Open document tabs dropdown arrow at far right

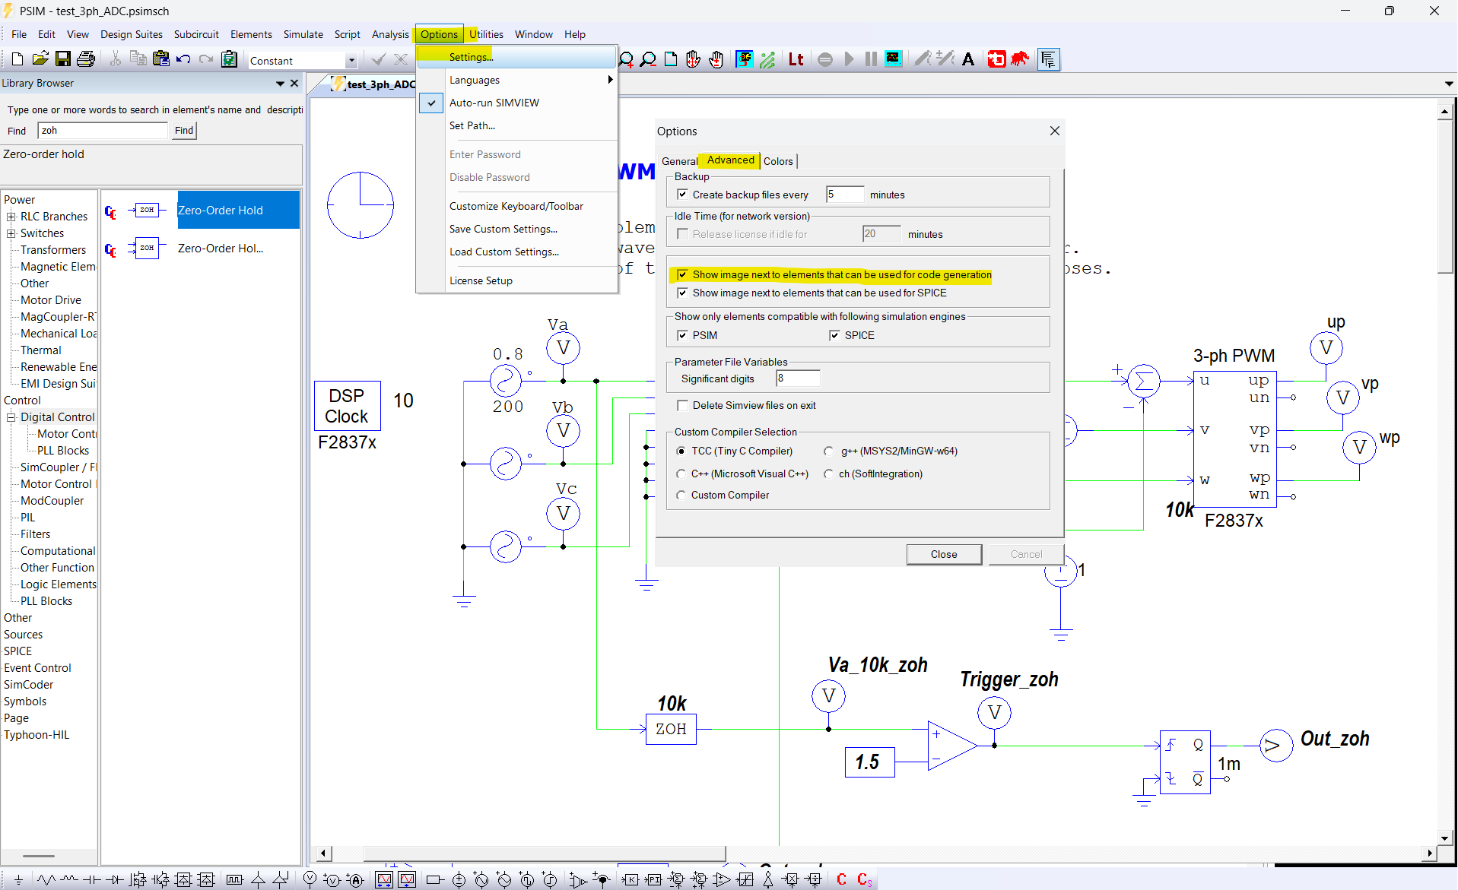(1448, 84)
